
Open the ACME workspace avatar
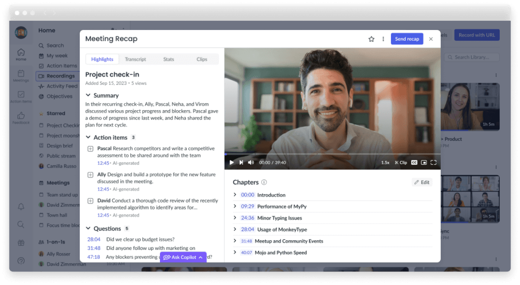tap(21, 33)
